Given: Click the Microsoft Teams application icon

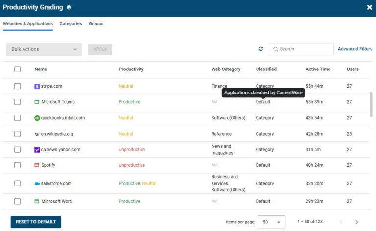Looking at the screenshot, I should (x=37, y=102).
